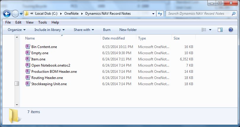Click the 6/23/2014 9:30 PM date

coord(117,53)
